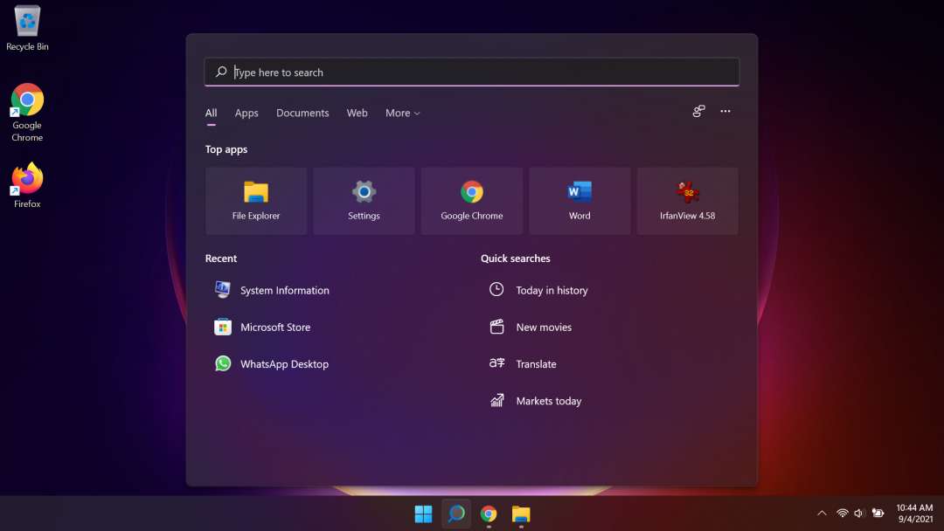Select the Documents search tab
This screenshot has height=531, width=944.
[302, 113]
